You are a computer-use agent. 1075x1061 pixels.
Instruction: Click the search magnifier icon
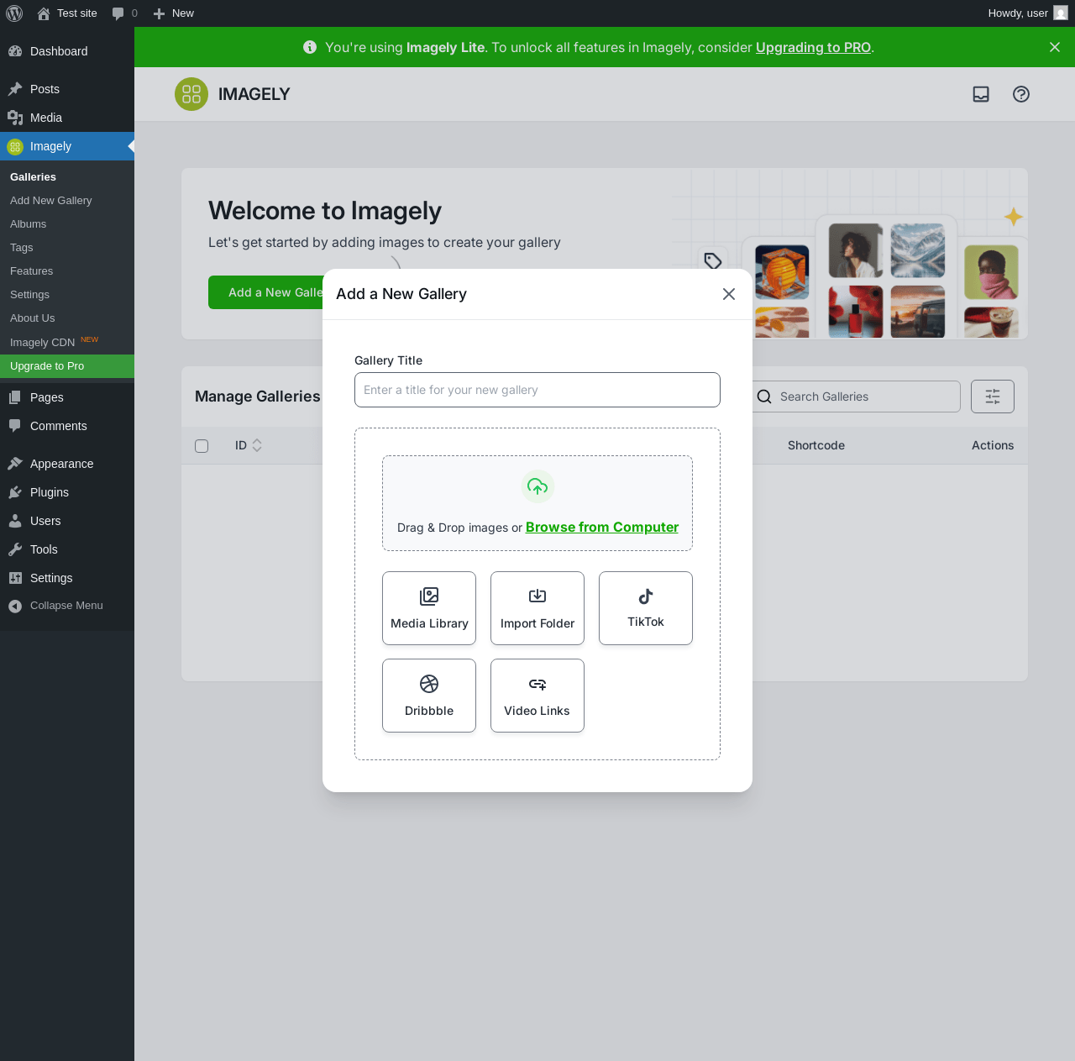click(x=764, y=397)
